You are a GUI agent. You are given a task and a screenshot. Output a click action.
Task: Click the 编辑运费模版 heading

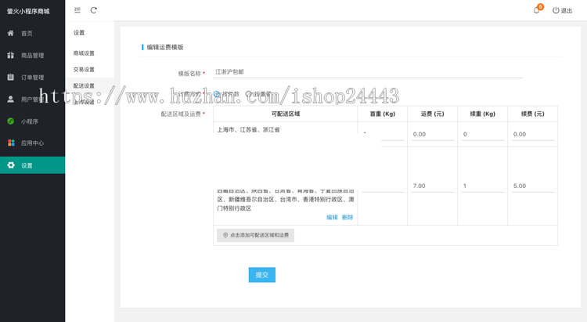pyautogui.click(x=165, y=47)
